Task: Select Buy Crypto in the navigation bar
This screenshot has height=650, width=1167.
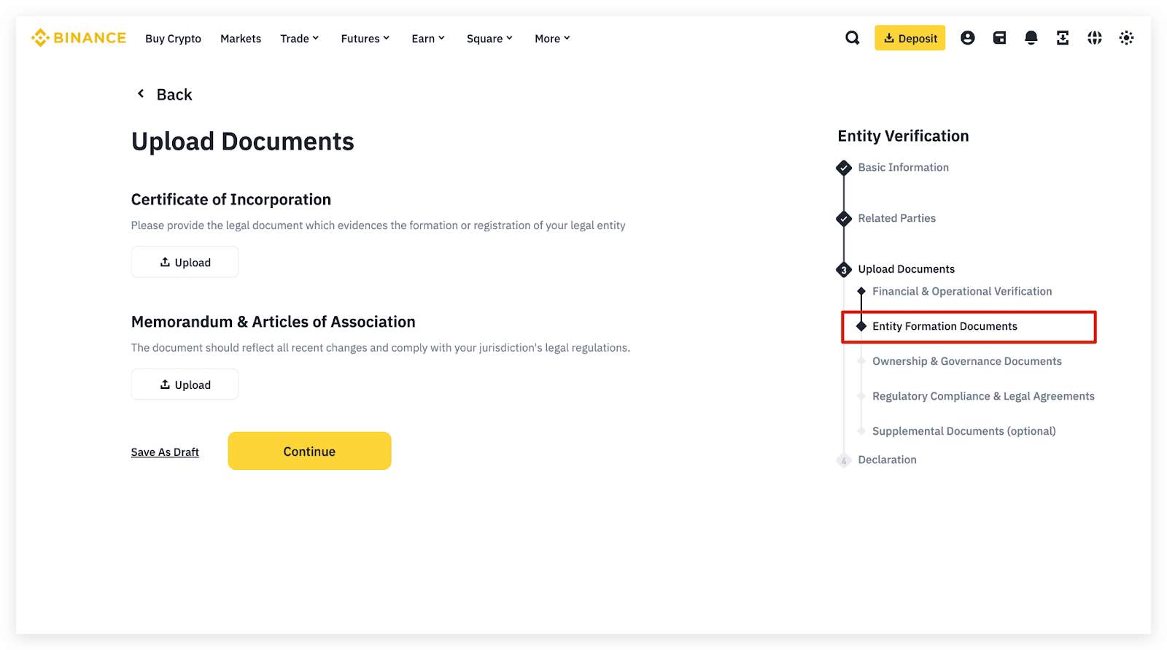Action: (x=173, y=39)
